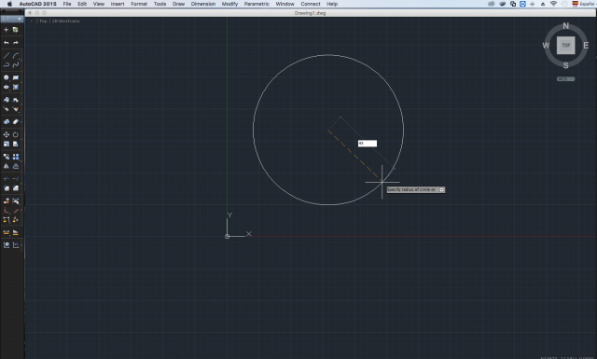
Task: Select the Erase tool
Action: [x=16, y=122]
